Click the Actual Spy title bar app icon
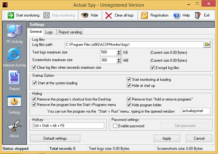Screen dimensions: 218x154 tap(5, 5)
